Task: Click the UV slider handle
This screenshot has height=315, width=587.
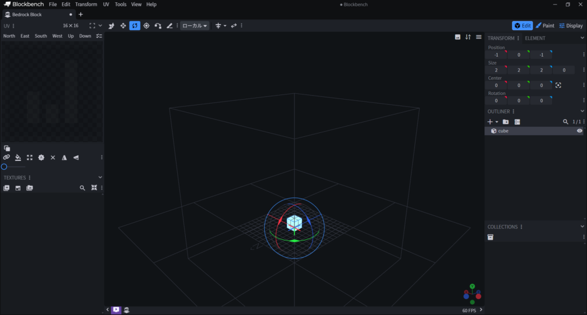Action: 4,167
